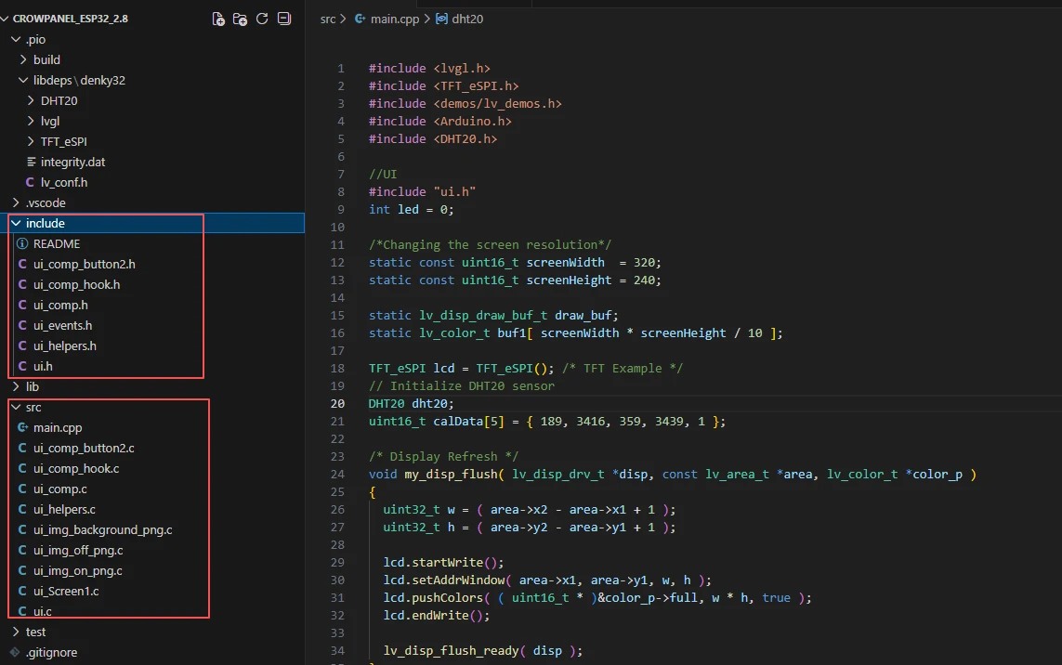Select the dht20 breadcrumb symbol

click(466, 19)
